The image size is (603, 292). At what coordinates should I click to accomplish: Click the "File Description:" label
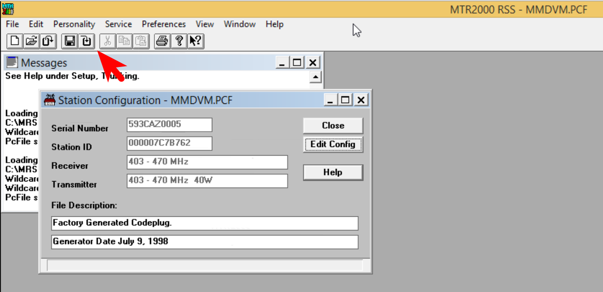84,205
